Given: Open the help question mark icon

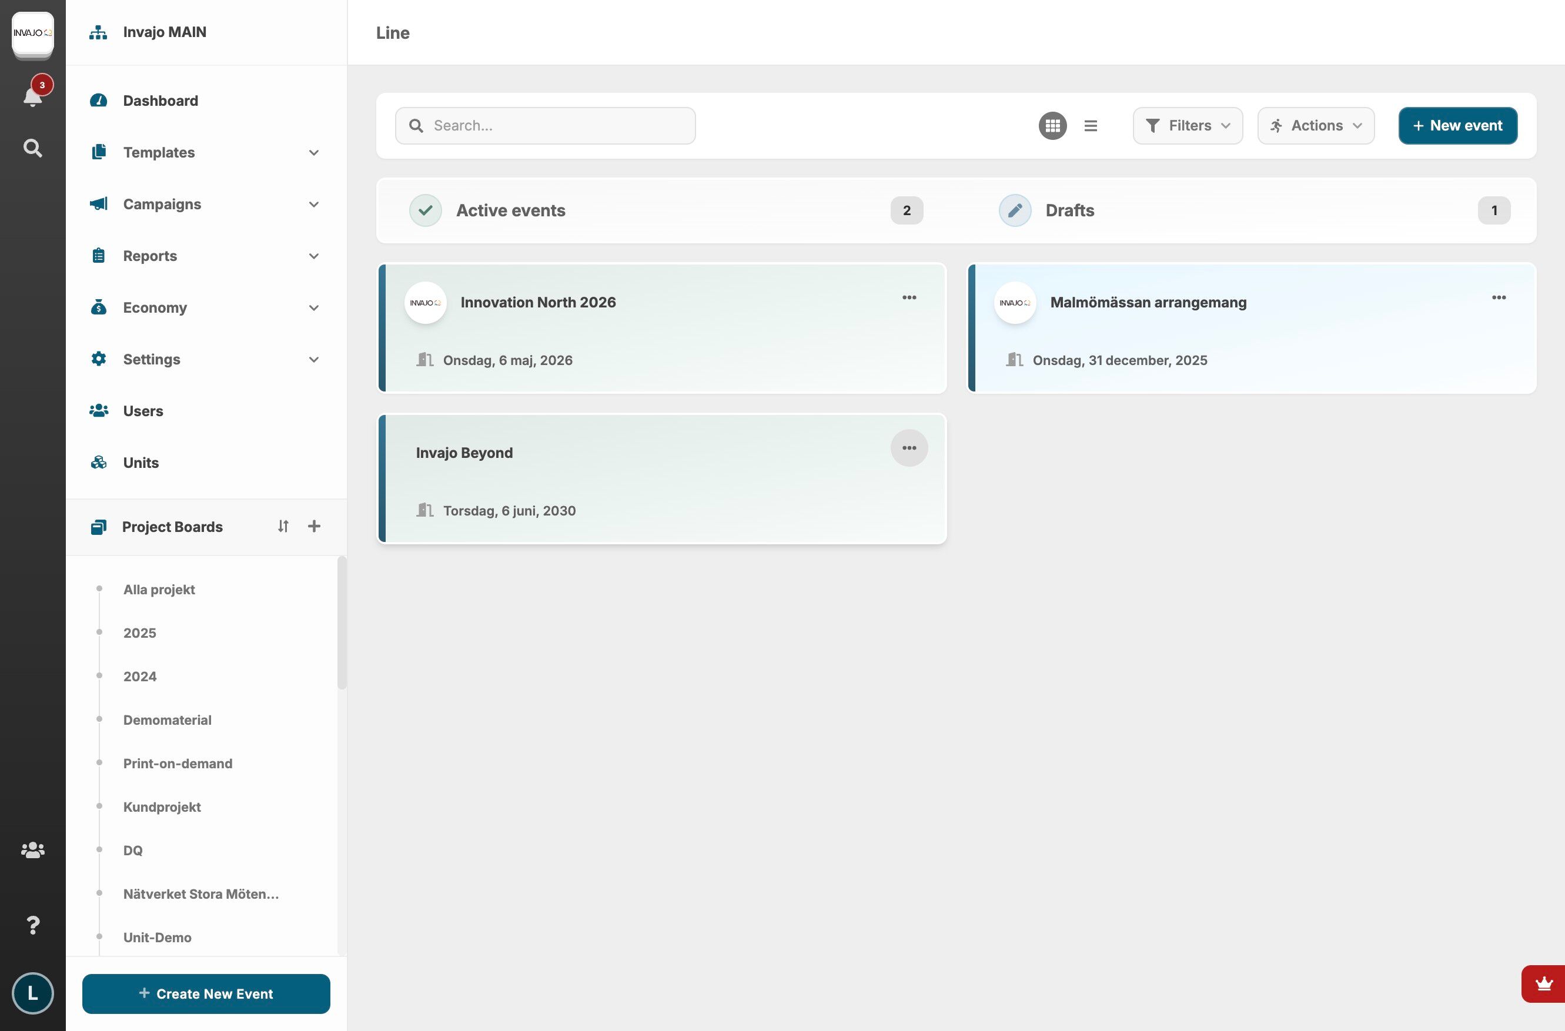Looking at the screenshot, I should point(33,925).
